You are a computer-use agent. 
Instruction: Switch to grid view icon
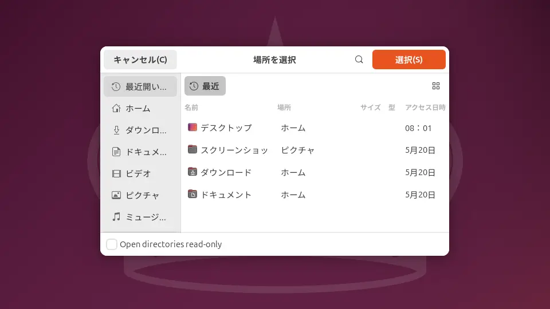436,86
